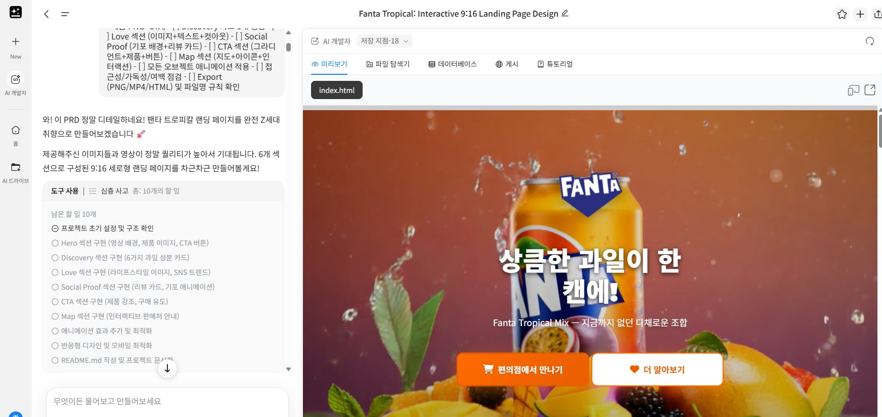Viewport: 882px width, 417px height.
Task: Toggle task 프로젝트 초기 설정 및 구조 확인
Action: (x=55, y=228)
